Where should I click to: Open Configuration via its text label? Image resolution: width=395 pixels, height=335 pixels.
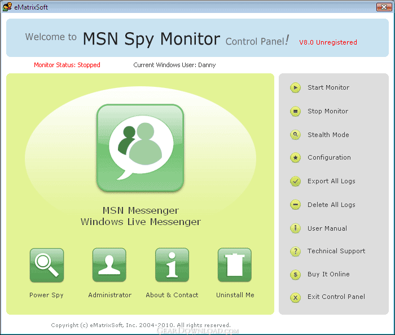[329, 157]
